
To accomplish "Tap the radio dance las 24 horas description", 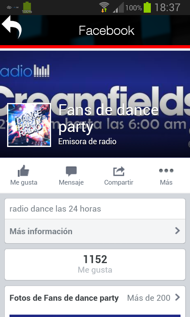I will pyautogui.click(x=55, y=209).
